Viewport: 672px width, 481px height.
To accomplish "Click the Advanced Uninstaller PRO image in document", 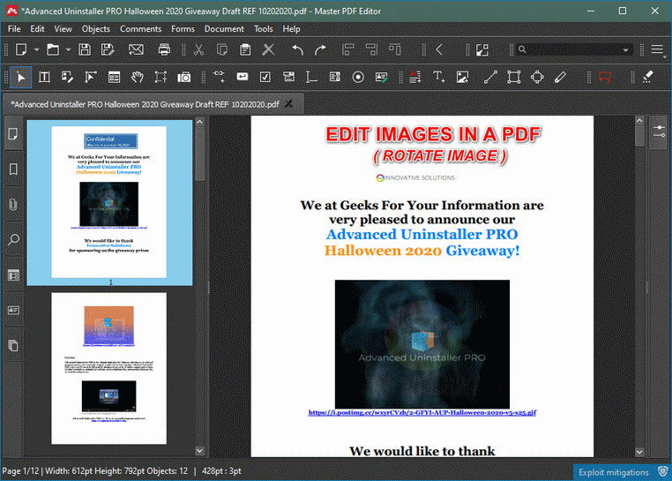I will (x=422, y=344).
